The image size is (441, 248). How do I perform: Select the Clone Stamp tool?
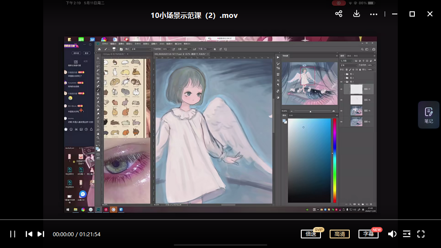coord(98,94)
